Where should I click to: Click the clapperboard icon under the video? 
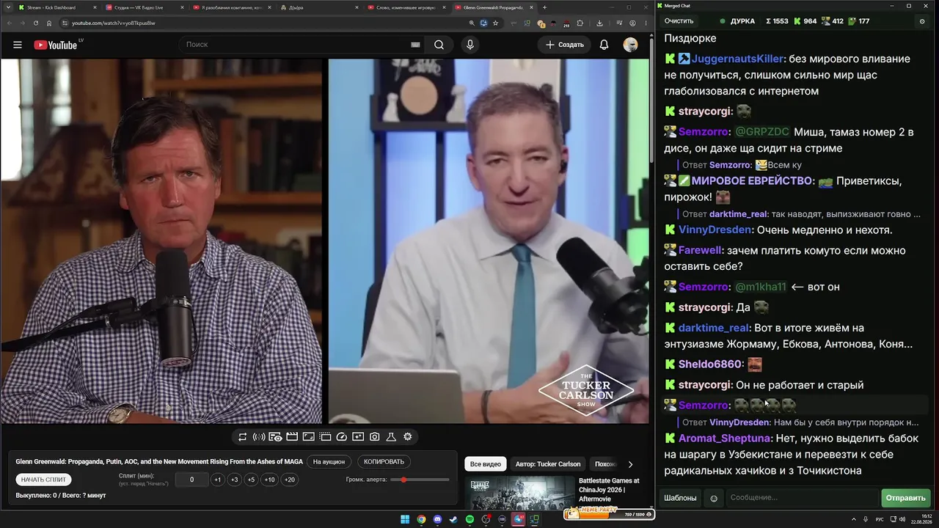coord(292,437)
